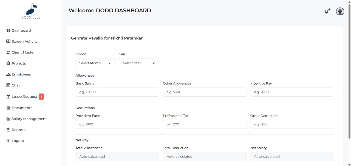This screenshot has height=166, width=351.
Task: Click the Dashboard grid icon
Action: (8, 30)
